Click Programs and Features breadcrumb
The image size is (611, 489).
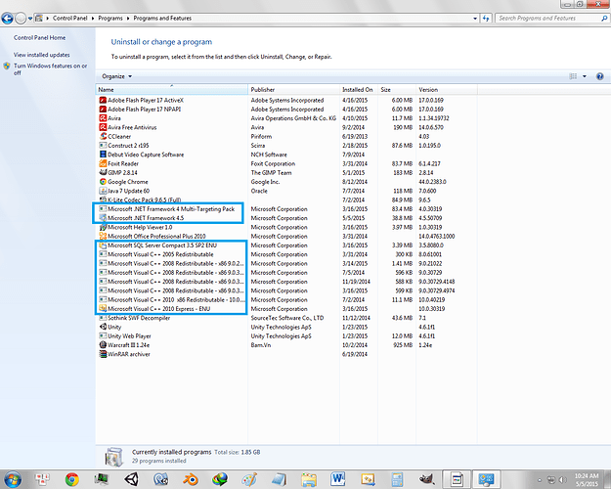(162, 19)
